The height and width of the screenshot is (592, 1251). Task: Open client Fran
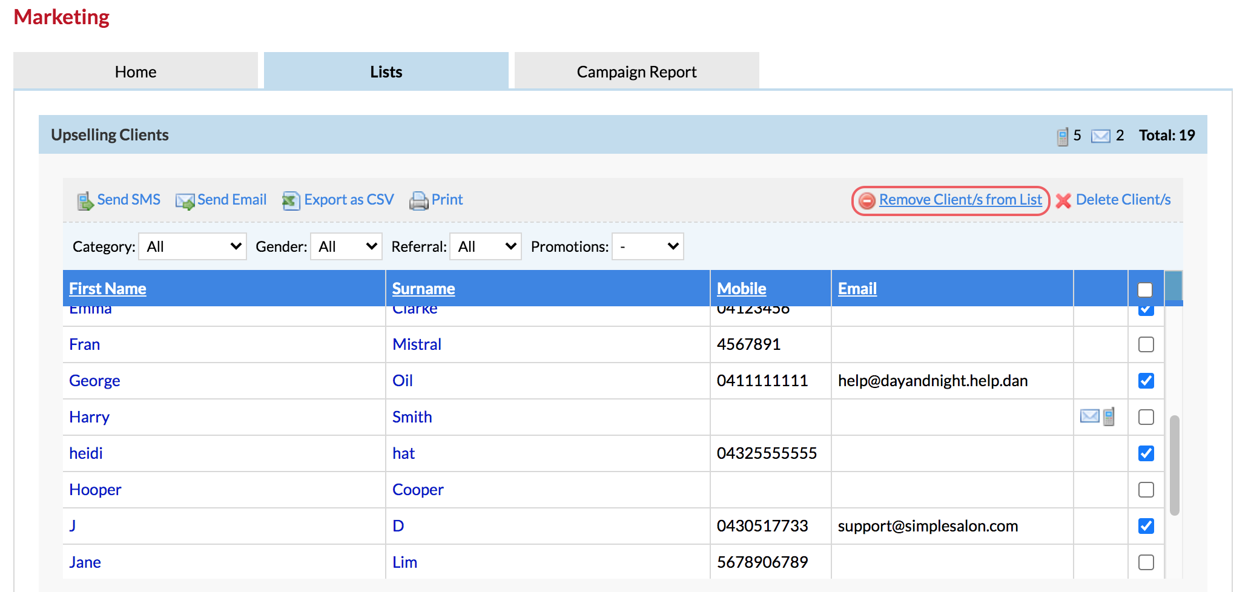point(85,344)
